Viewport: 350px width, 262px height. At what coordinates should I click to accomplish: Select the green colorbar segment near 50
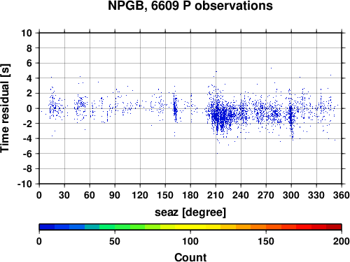(x=115, y=227)
